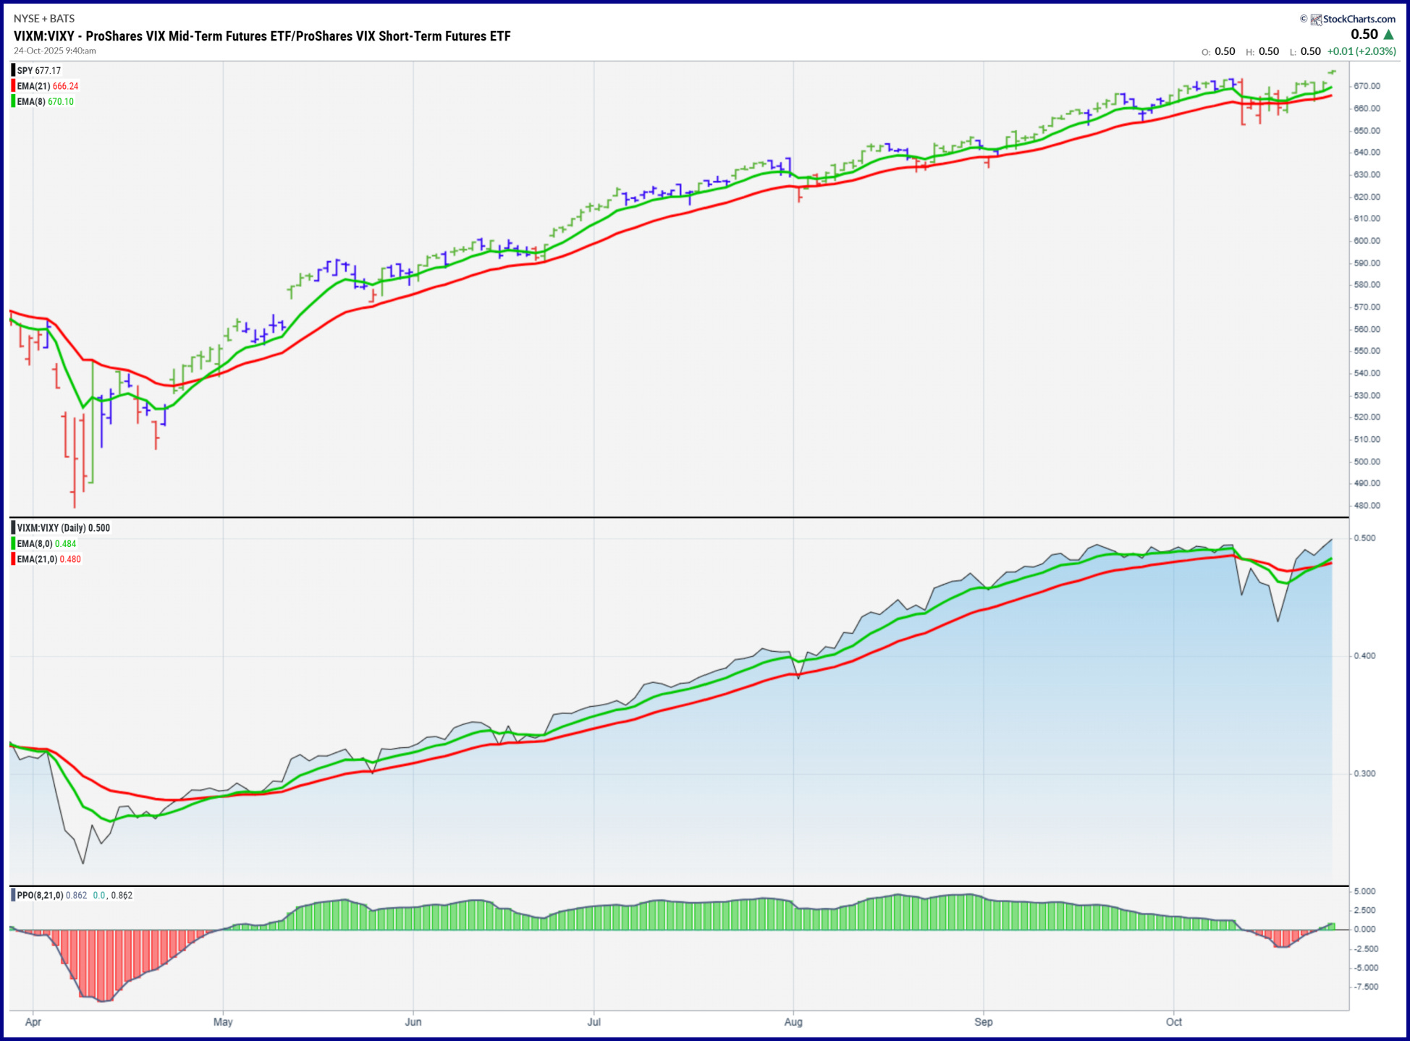Click the 24-Oct-2025 9:40am timestamp
This screenshot has width=1410, height=1041.
coord(55,51)
